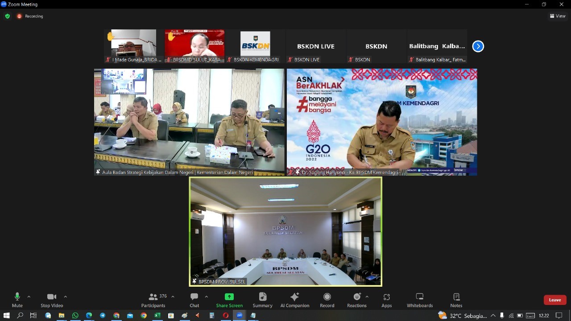This screenshot has height=321, width=571.
Task: Toggle Share Screen
Action: click(x=229, y=300)
